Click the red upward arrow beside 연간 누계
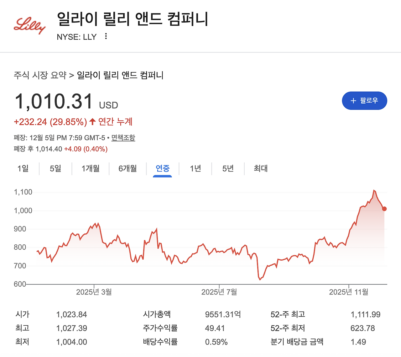The height and width of the screenshot is (357, 401). point(92,121)
